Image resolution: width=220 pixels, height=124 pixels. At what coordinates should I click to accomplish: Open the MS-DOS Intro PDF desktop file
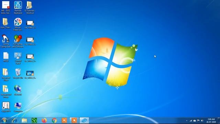[x=6, y=8]
